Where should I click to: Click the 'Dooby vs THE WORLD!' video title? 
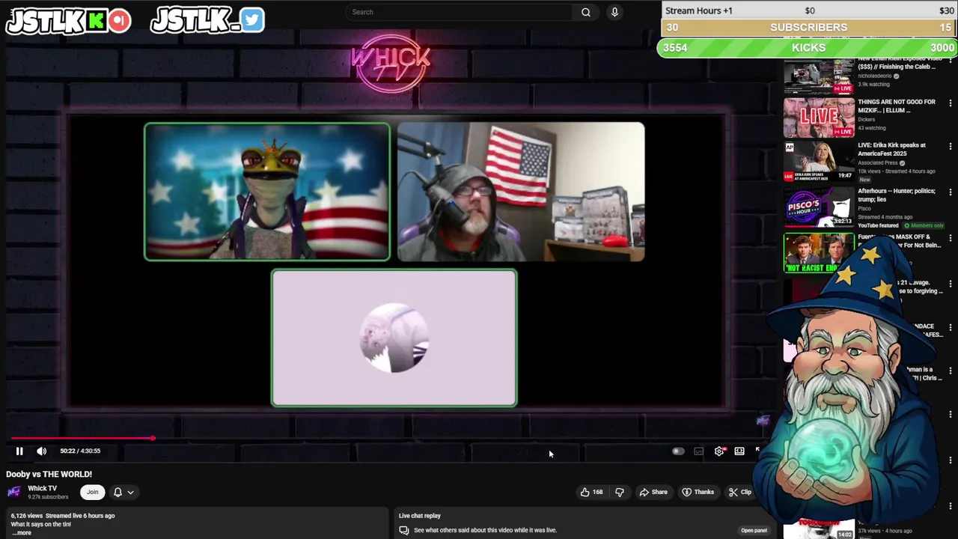[x=49, y=474]
